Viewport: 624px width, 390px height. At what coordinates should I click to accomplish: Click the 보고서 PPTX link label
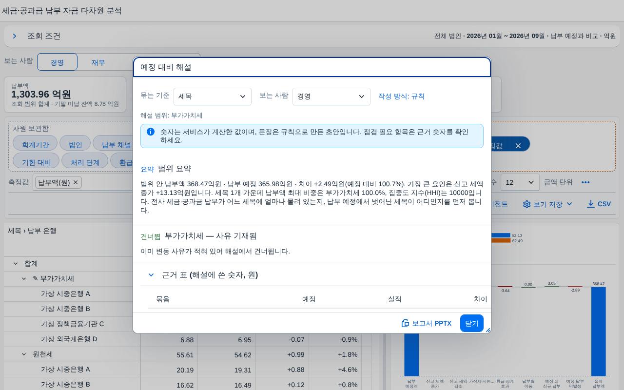(432, 323)
